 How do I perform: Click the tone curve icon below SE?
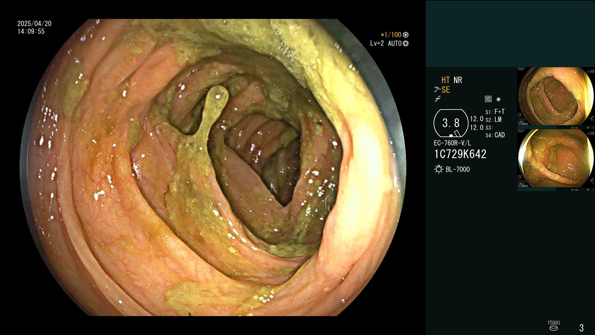pos(438,99)
